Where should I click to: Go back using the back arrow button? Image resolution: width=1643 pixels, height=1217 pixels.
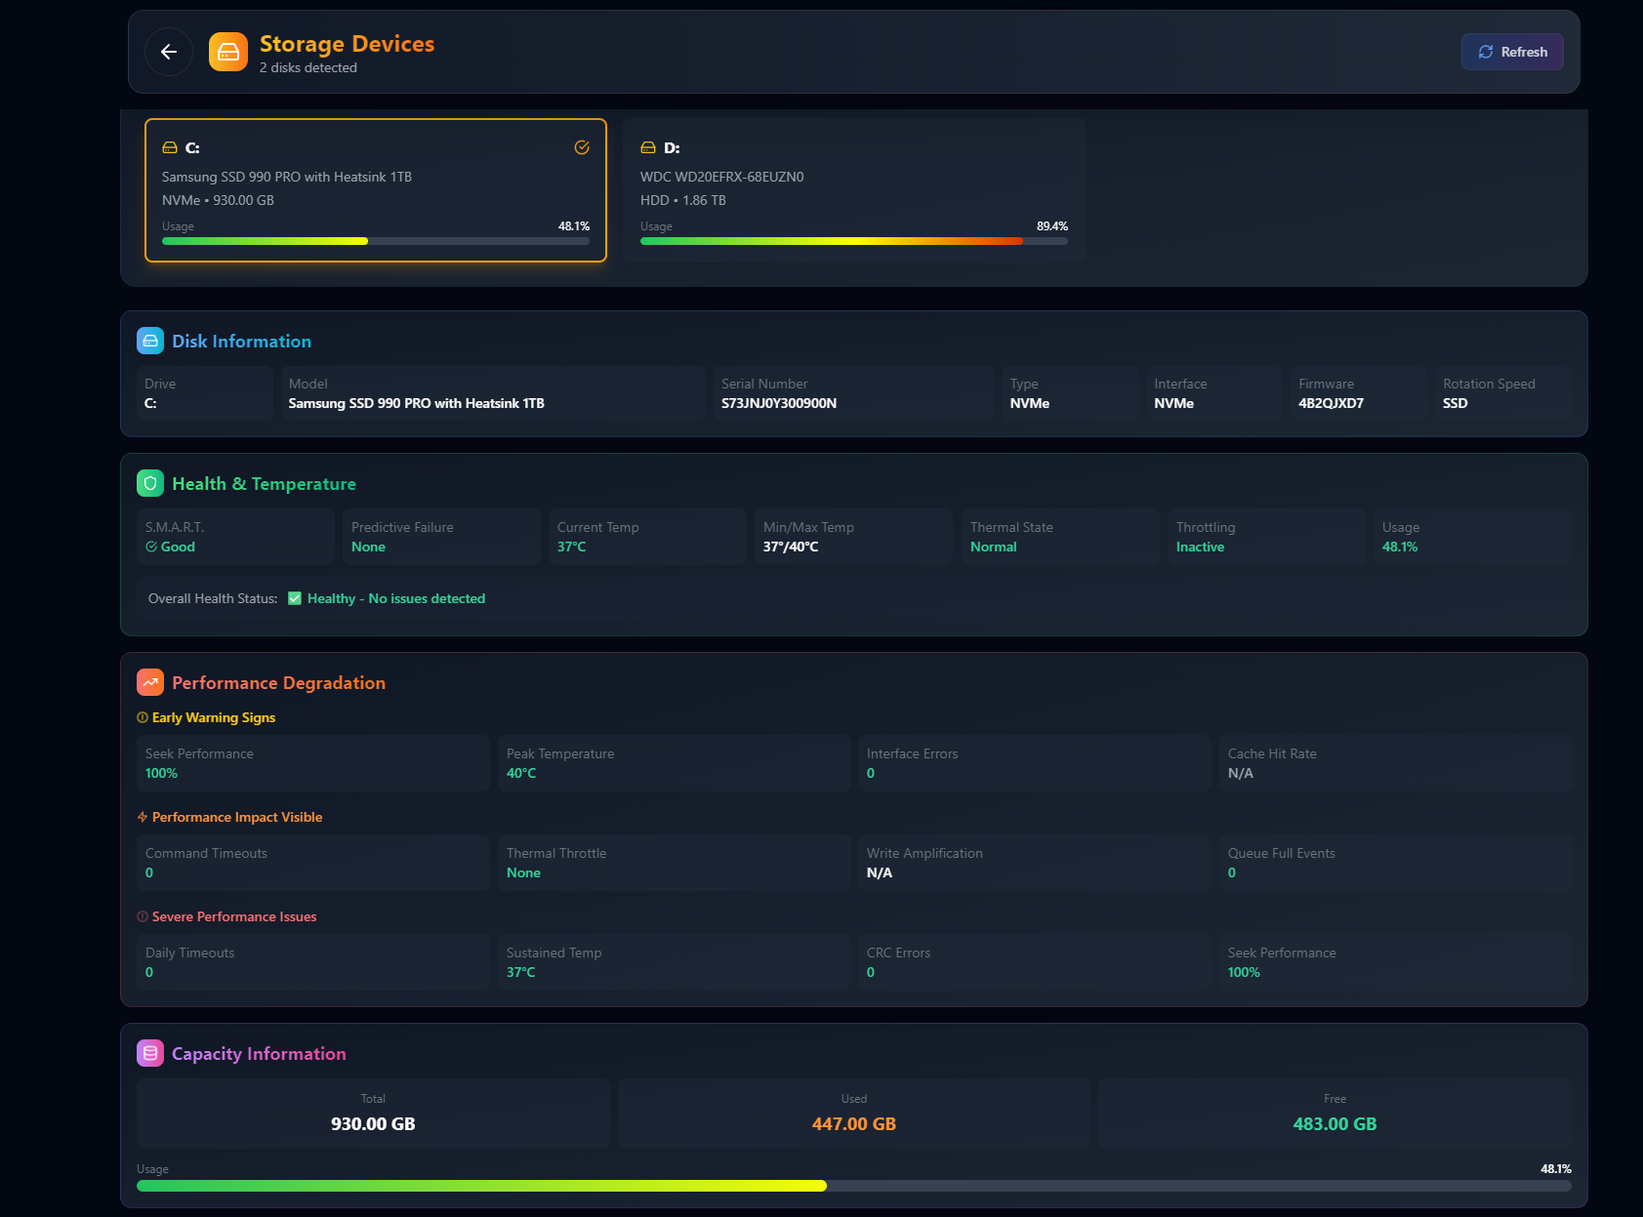tap(168, 52)
